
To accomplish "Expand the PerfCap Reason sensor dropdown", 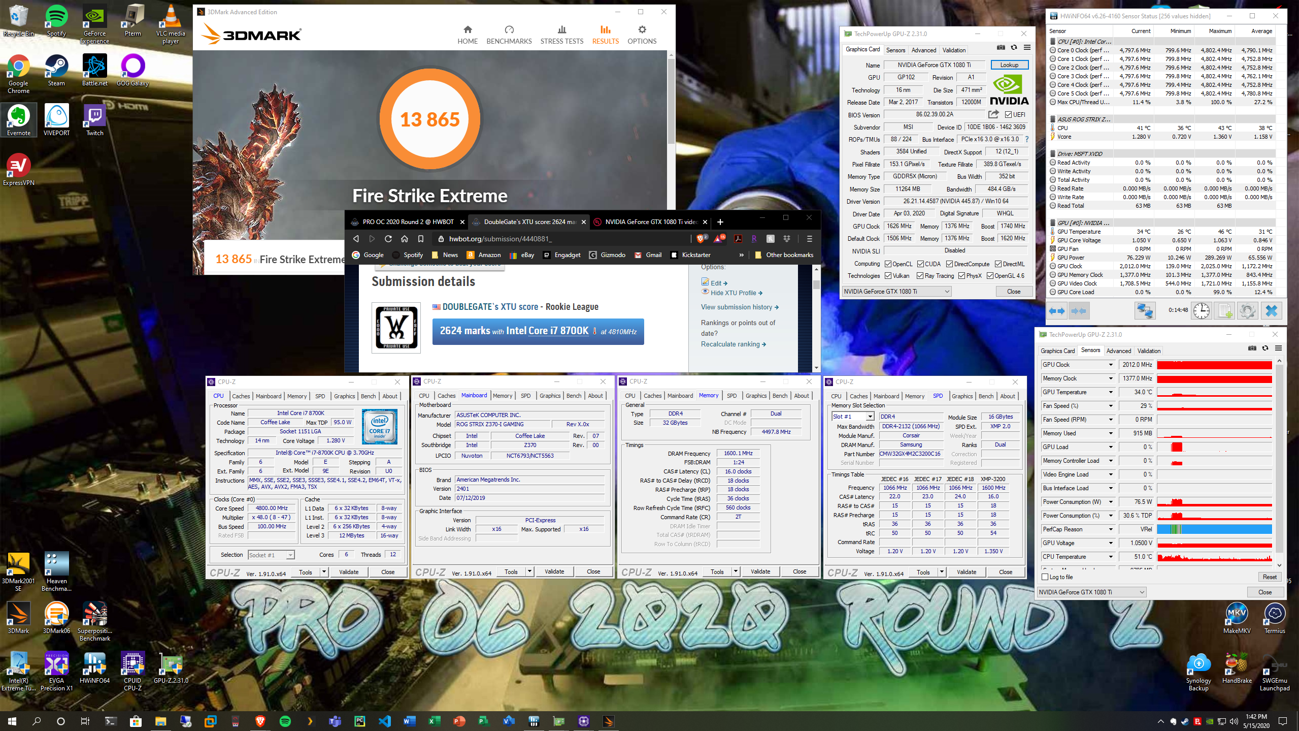I will point(1111,529).
